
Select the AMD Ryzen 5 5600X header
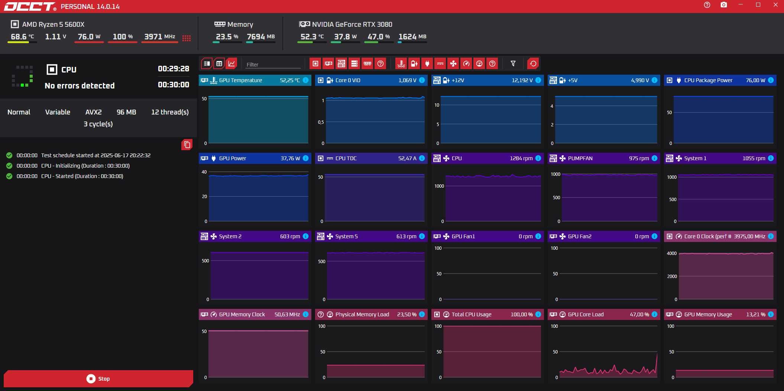coord(48,25)
